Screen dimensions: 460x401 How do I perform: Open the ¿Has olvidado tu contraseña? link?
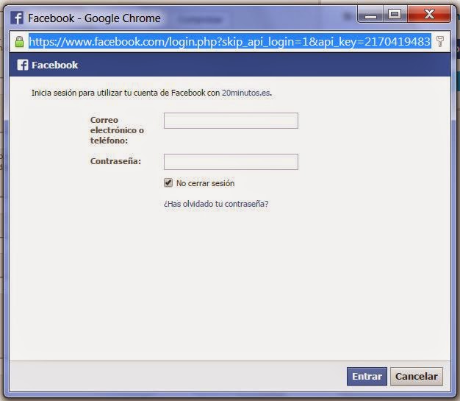tap(216, 204)
